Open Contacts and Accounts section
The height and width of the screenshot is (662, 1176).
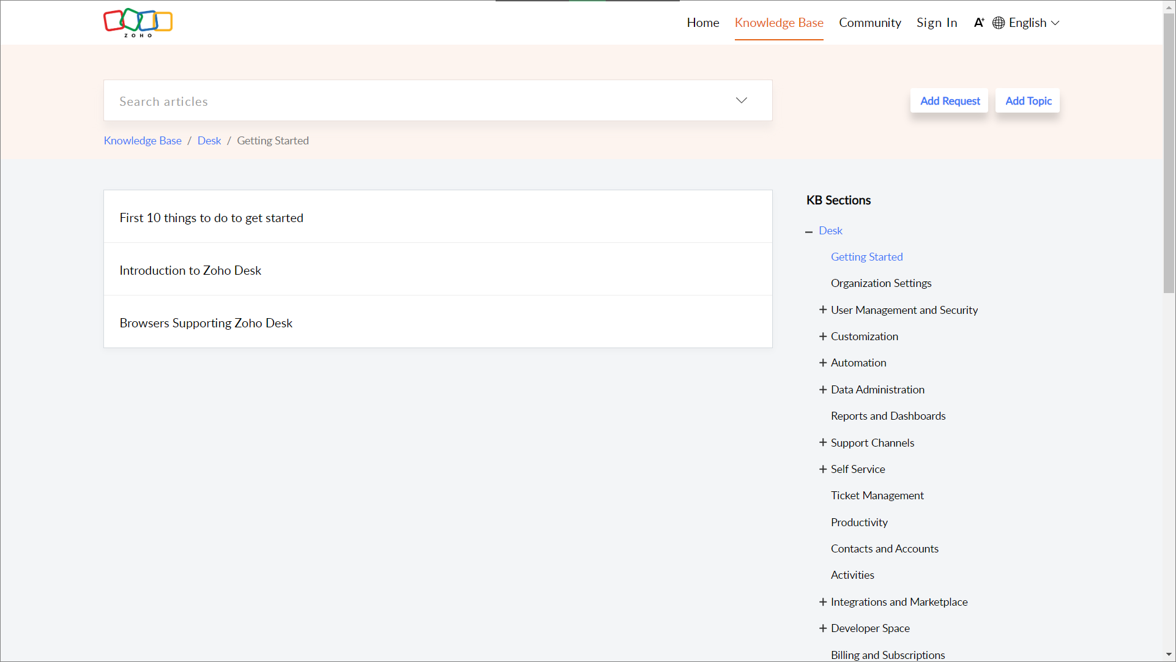tap(884, 549)
